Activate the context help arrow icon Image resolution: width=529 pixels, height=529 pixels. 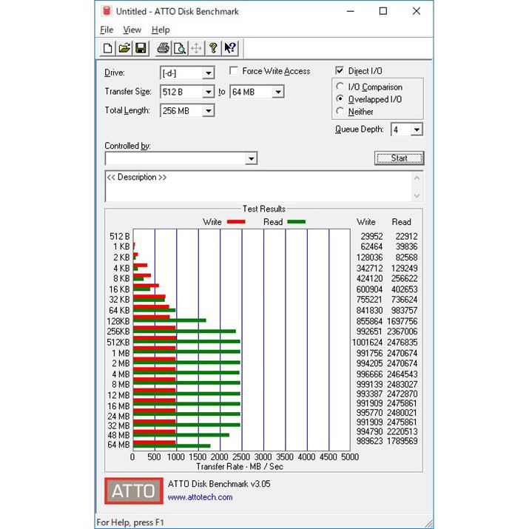click(230, 49)
